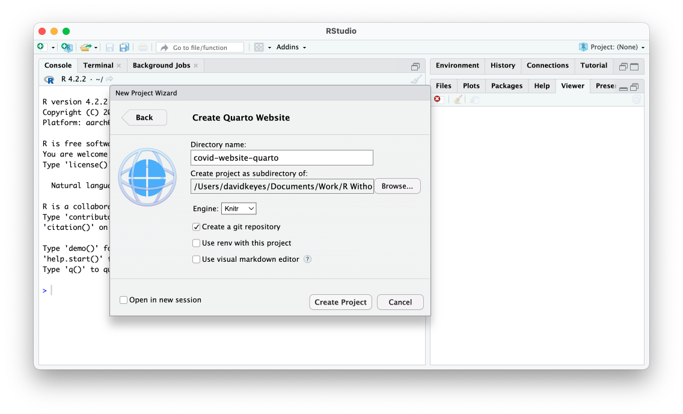The height and width of the screenshot is (414, 683).
Task: Refresh the Viewer pane with the reload icon
Action: [x=636, y=99]
